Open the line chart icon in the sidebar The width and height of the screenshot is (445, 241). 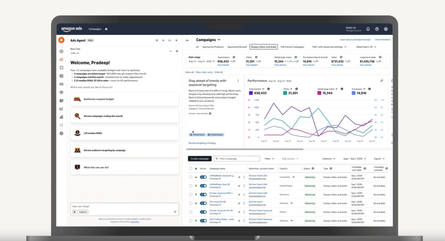[x=62, y=109]
